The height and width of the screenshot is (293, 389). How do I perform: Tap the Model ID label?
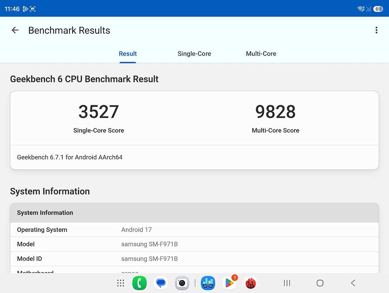pyautogui.click(x=30, y=259)
